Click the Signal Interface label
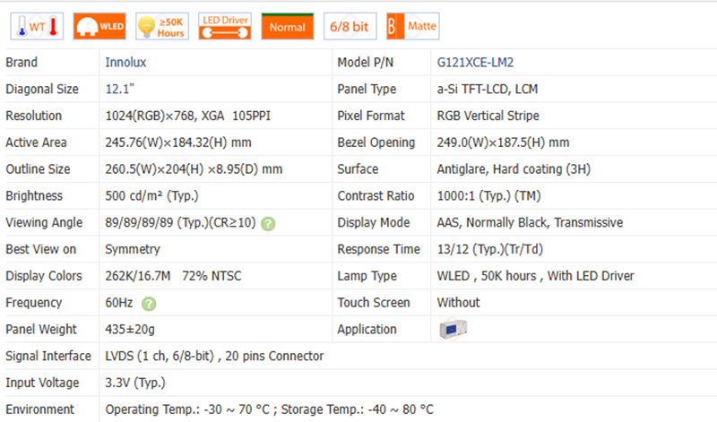 pyautogui.click(x=48, y=357)
